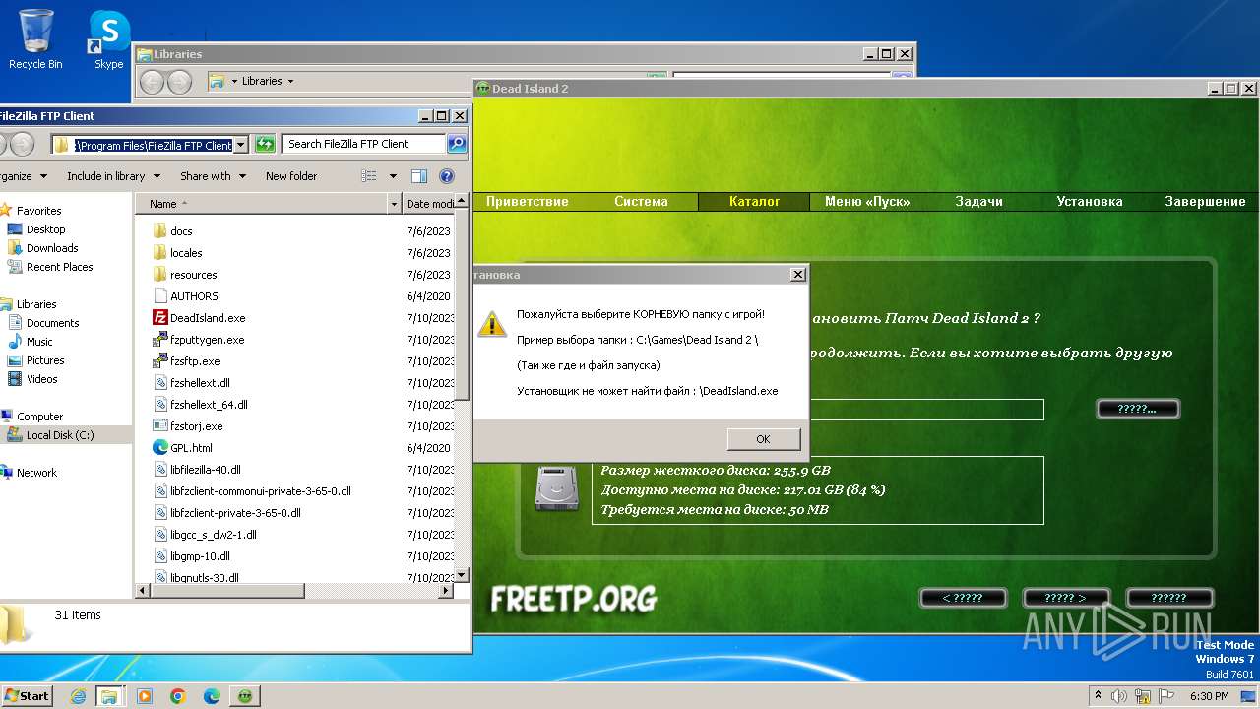Select libgmp-10.dll file
The width and height of the screenshot is (1260, 709).
[x=200, y=556]
